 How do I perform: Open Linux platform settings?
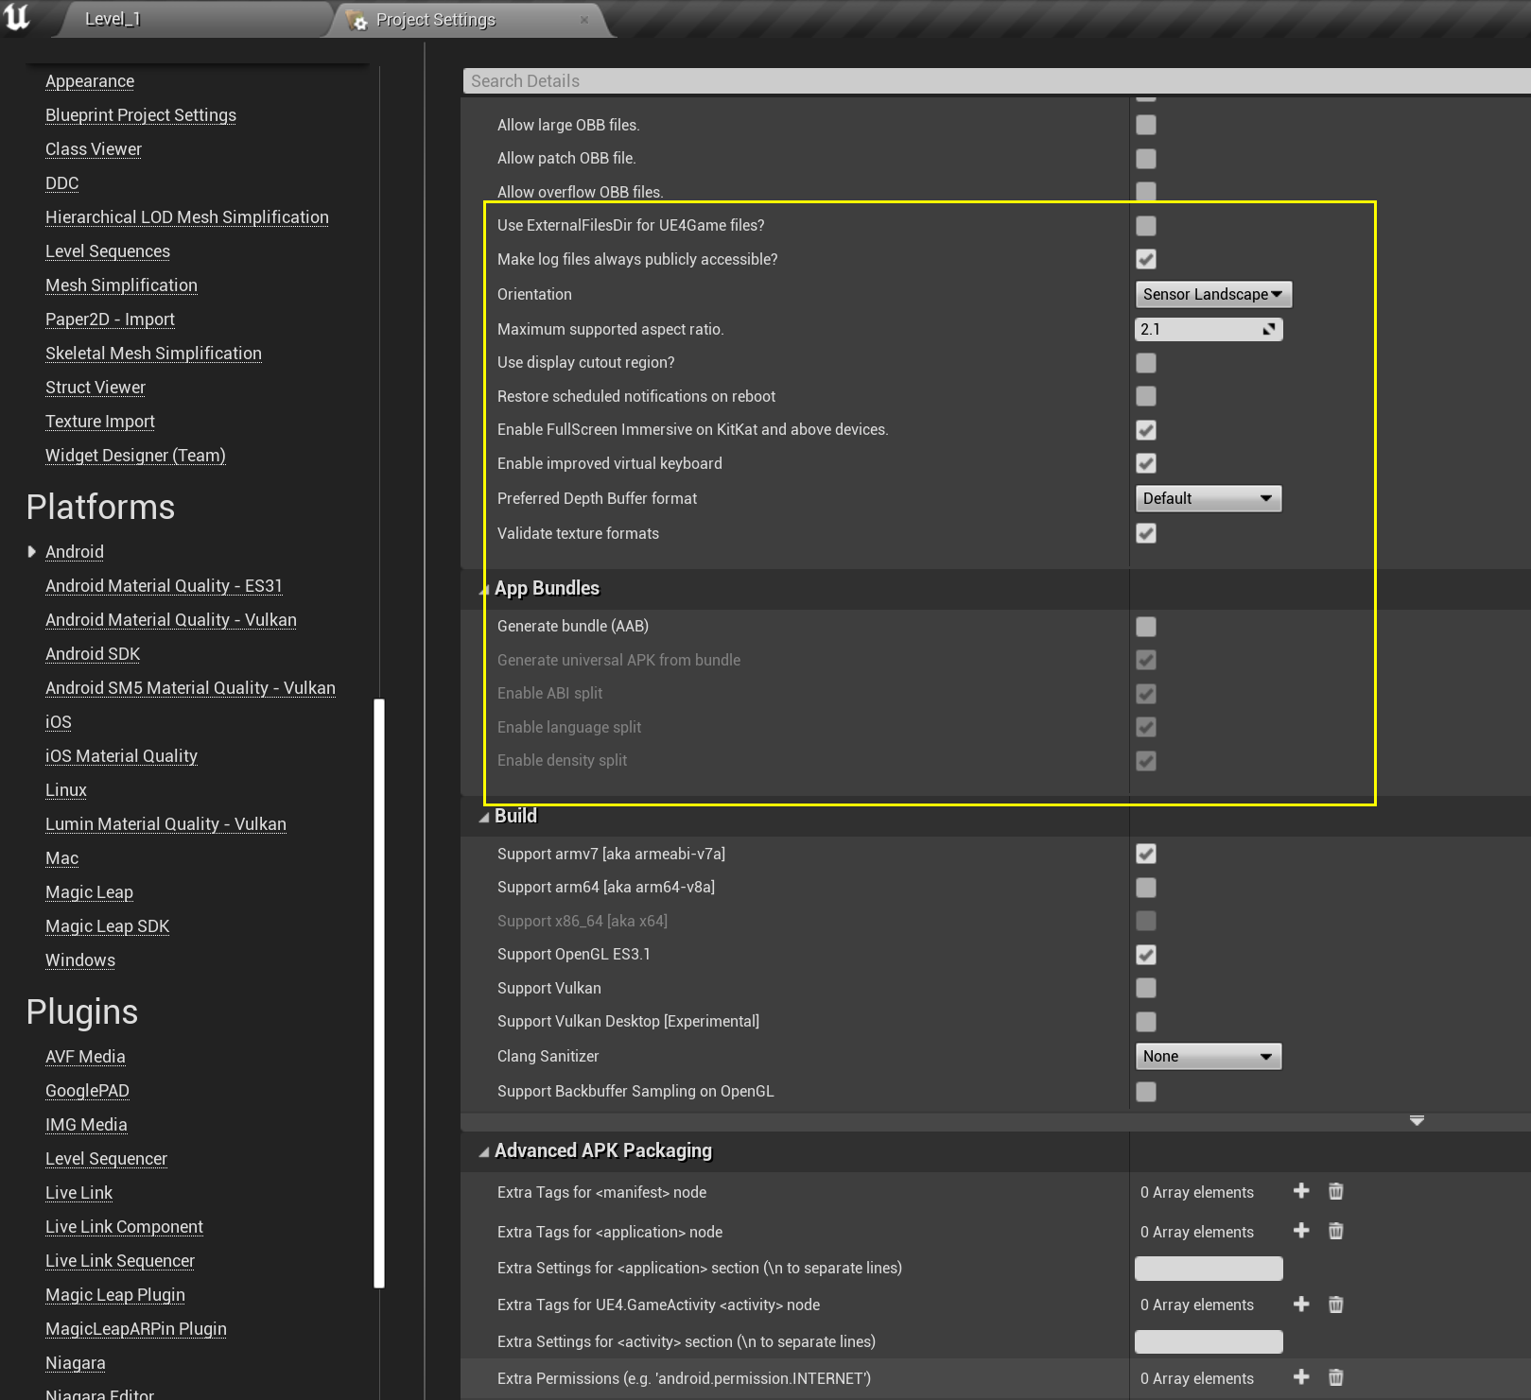[x=66, y=790]
